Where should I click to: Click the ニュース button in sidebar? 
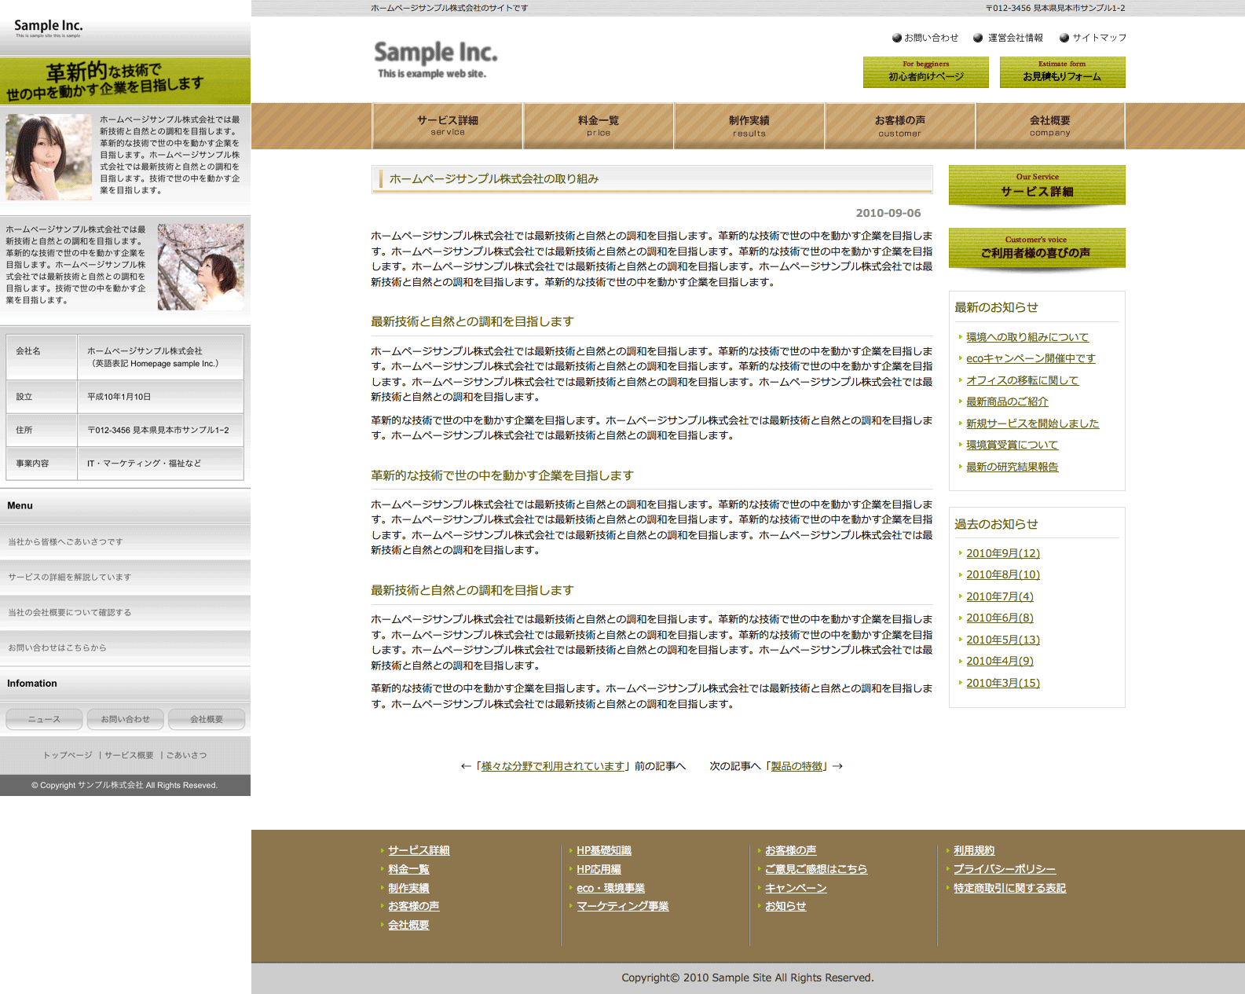point(44,719)
